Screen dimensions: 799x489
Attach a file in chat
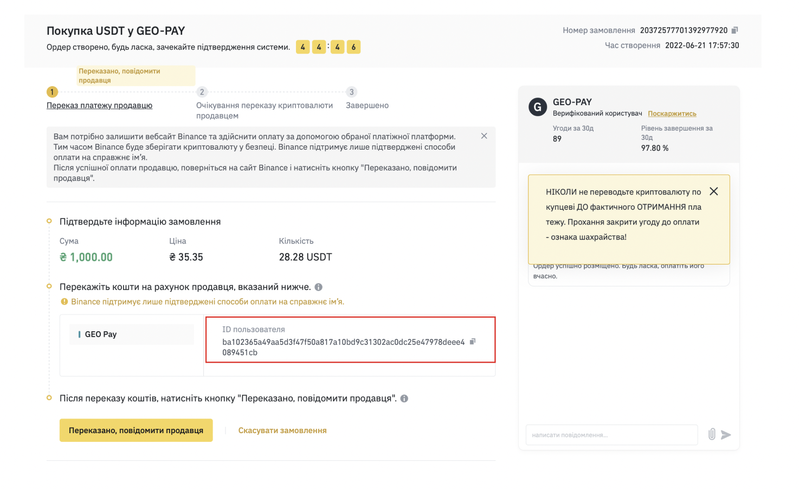click(712, 434)
